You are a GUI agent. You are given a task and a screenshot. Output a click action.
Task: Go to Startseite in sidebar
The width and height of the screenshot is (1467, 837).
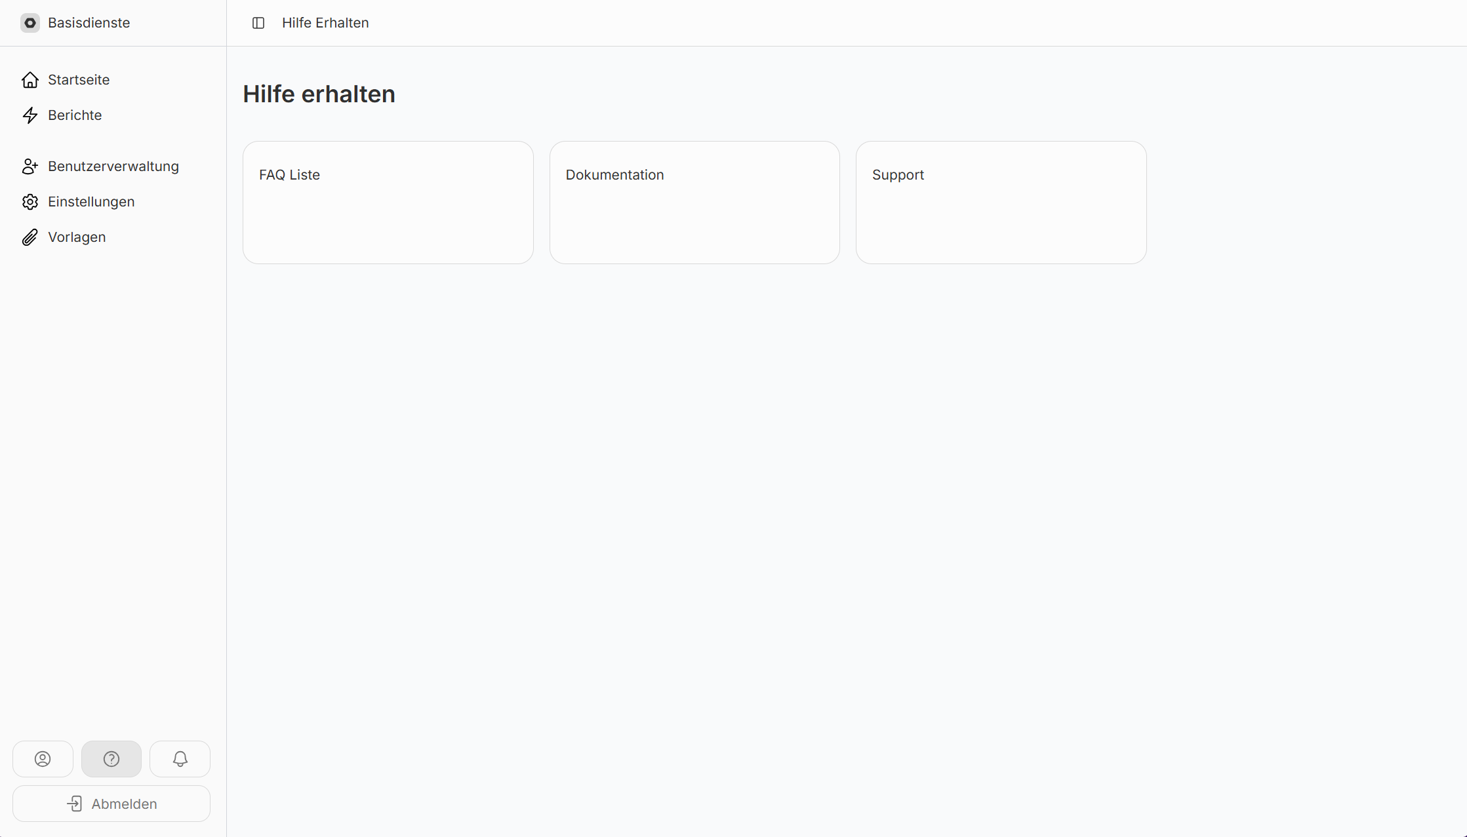point(79,80)
